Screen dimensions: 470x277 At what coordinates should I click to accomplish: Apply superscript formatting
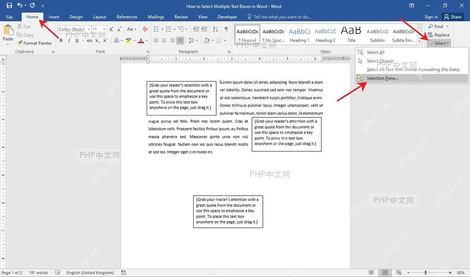[x=105, y=40]
